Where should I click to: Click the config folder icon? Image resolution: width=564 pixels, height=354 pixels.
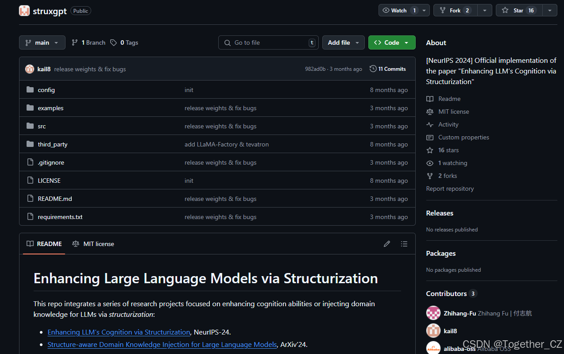(x=30, y=90)
